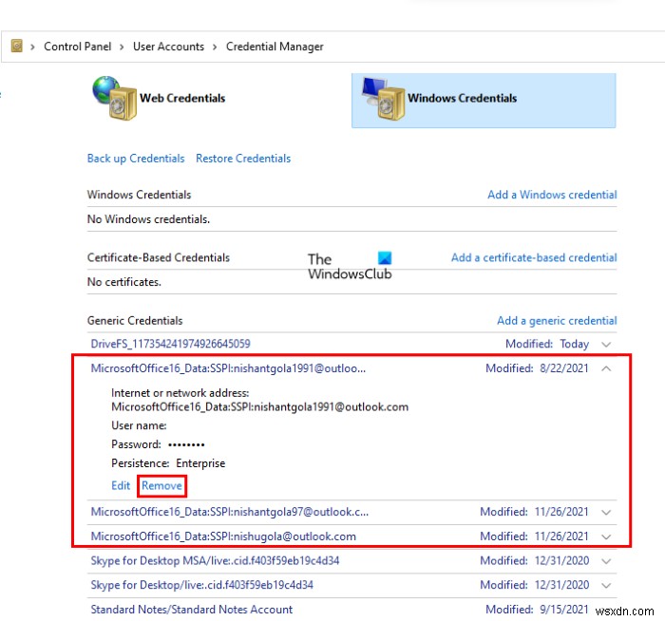The height and width of the screenshot is (621, 665).
Task: Edit the nishantgola1991 credential
Action: tap(121, 485)
